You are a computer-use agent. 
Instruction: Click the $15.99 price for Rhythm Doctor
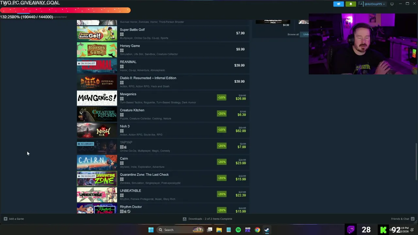(241, 211)
